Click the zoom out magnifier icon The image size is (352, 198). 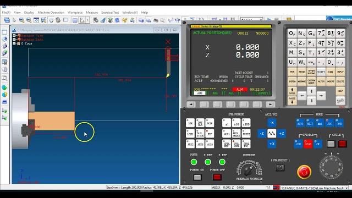29,20
